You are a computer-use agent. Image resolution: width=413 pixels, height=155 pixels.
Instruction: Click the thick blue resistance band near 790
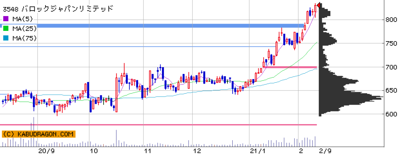point(152,26)
